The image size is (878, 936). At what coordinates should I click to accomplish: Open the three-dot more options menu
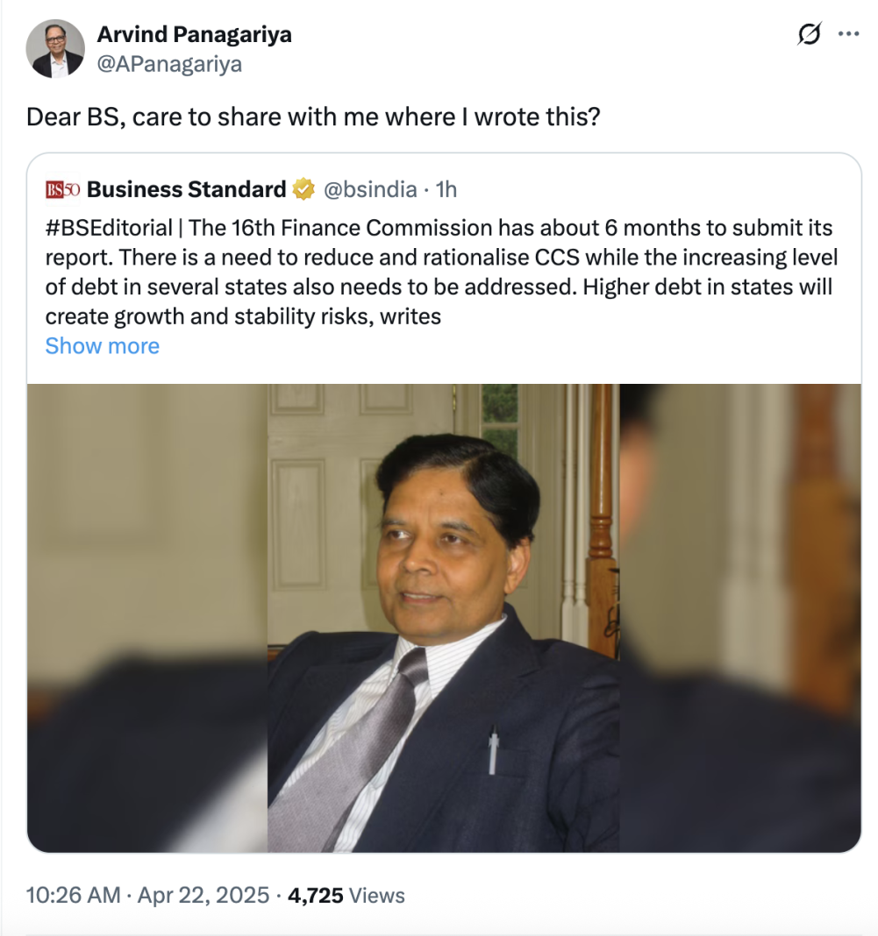(848, 34)
